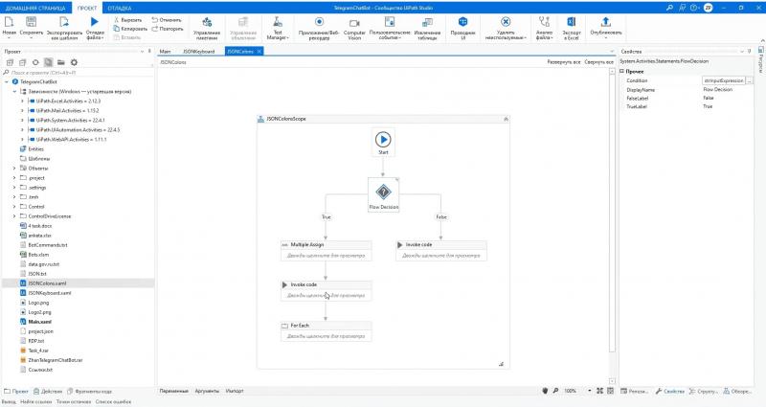This screenshot has height=407, width=766.
Task: Click Open project folder icon
Action: coord(60,62)
